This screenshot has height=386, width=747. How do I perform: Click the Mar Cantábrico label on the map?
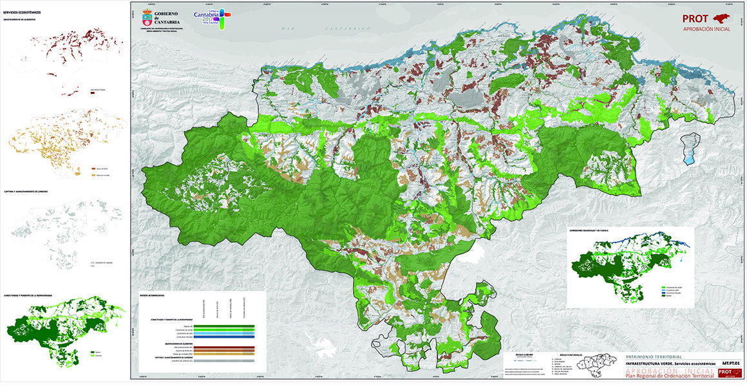[x=329, y=30]
